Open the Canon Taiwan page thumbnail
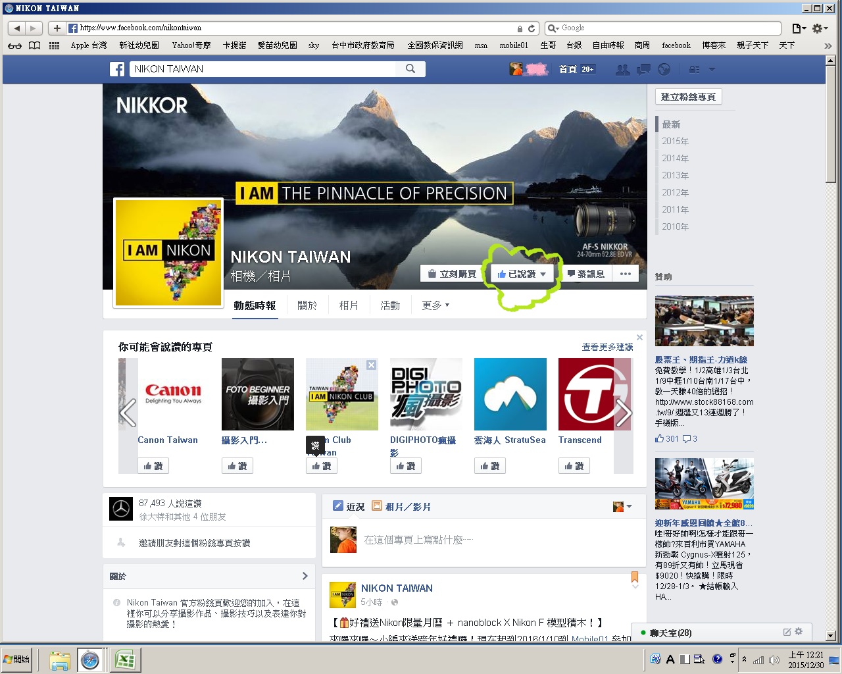842x674 pixels. pyautogui.click(x=174, y=394)
